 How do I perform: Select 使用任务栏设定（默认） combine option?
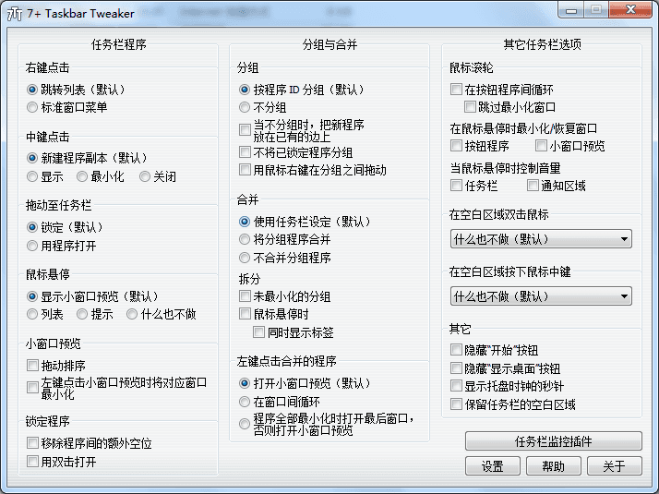pyautogui.click(x=245, y=222)
